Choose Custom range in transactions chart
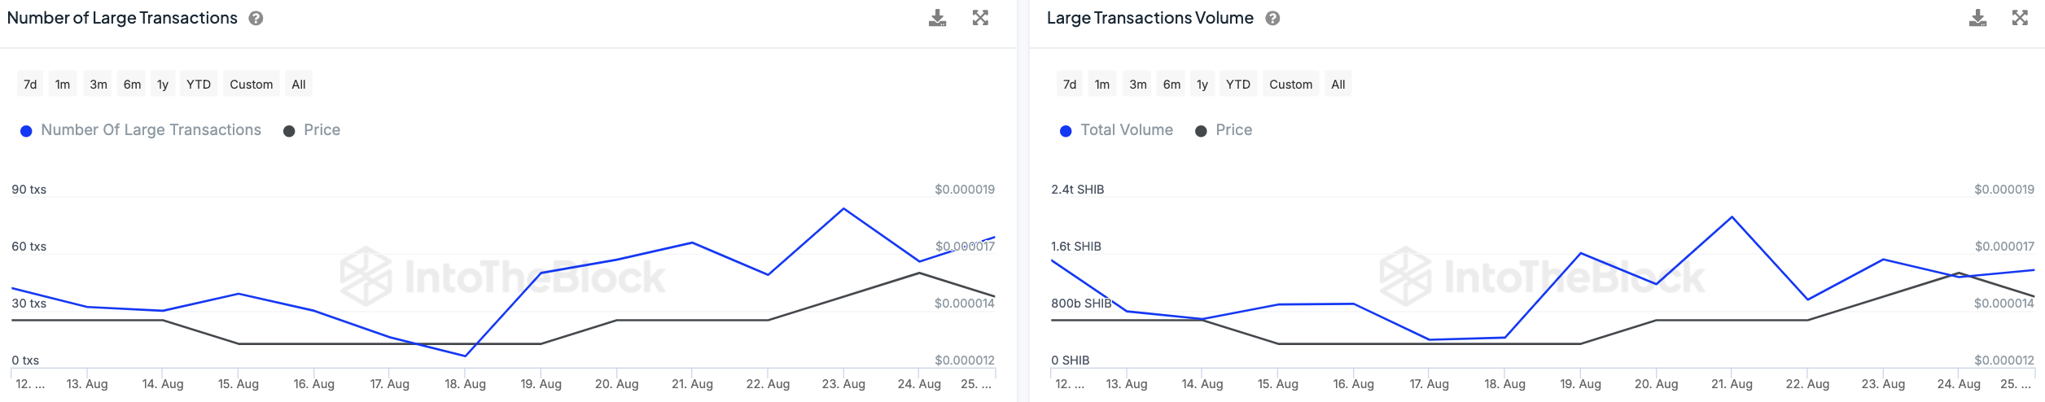Screen dimensions: 2045x402 [x=251, y=84]
